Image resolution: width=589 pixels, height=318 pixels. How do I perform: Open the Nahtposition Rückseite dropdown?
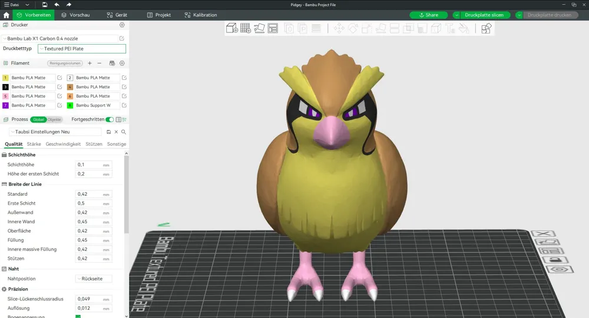[x=94, y=279]
